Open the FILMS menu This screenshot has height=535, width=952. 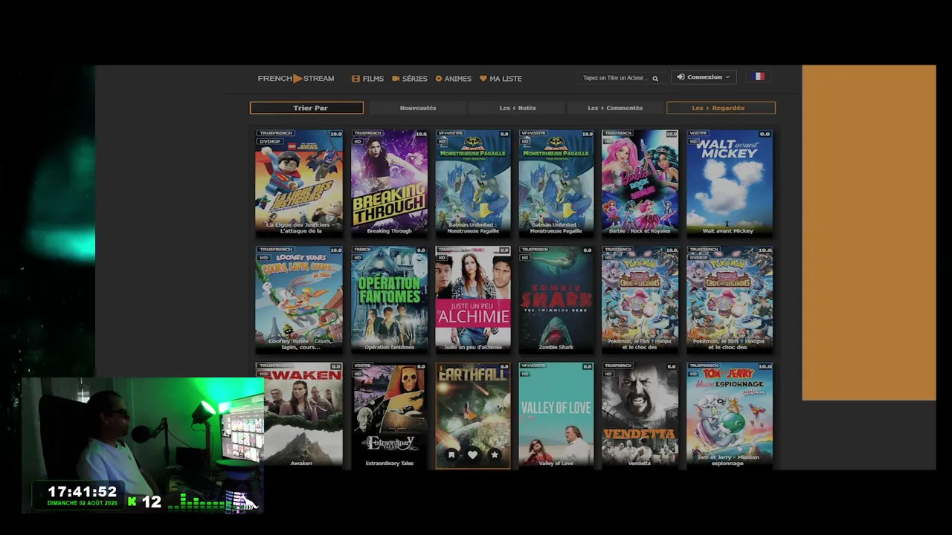tap(368, 78)
